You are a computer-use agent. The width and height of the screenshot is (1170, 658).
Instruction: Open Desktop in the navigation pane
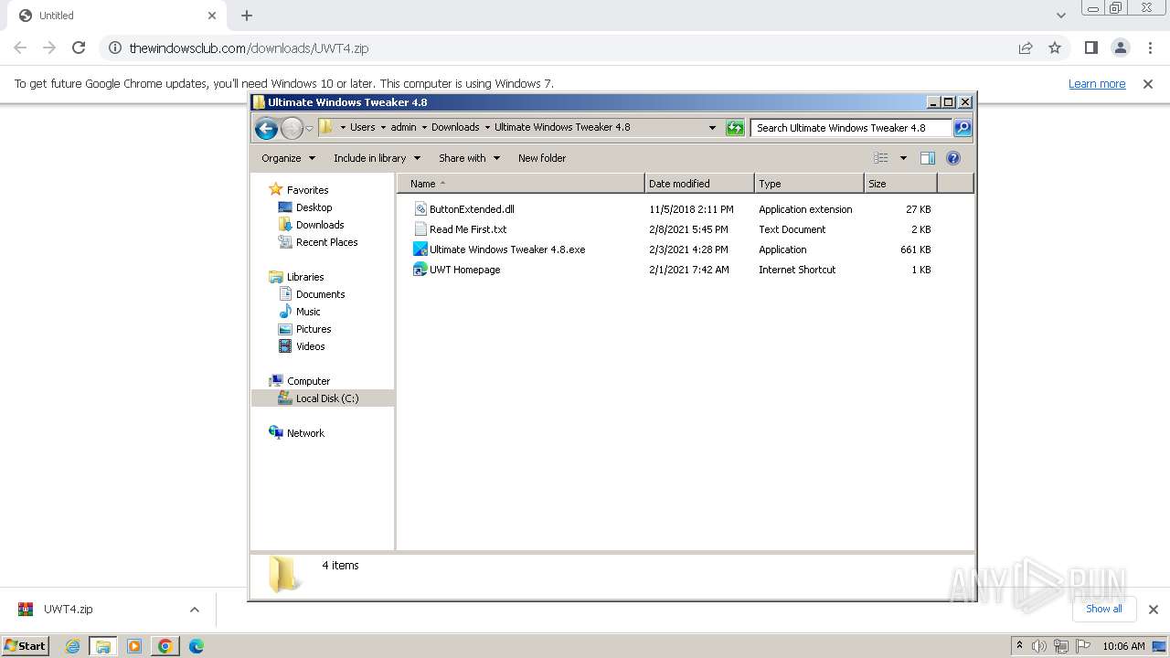pos(314,207)
